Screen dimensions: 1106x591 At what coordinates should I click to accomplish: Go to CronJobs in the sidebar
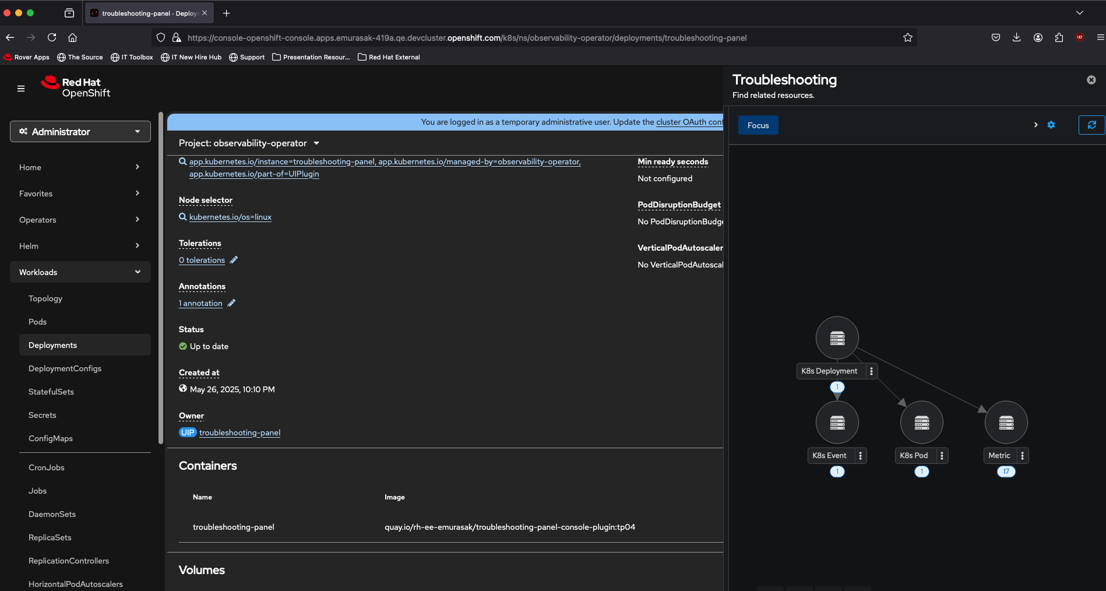pos(47,467)
